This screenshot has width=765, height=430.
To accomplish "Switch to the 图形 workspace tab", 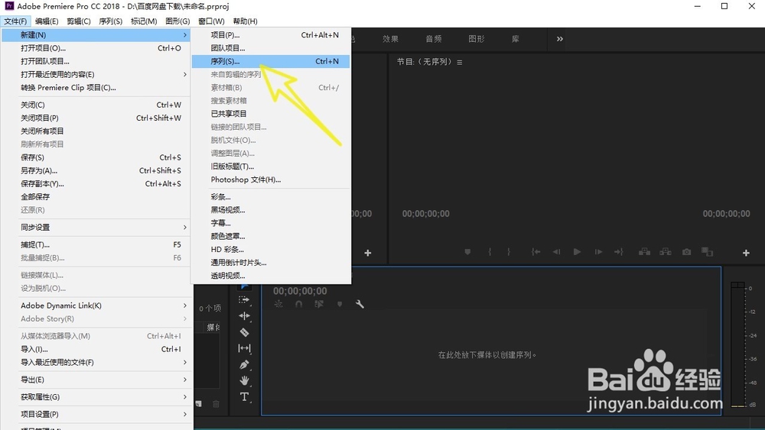I will point(476,39).
